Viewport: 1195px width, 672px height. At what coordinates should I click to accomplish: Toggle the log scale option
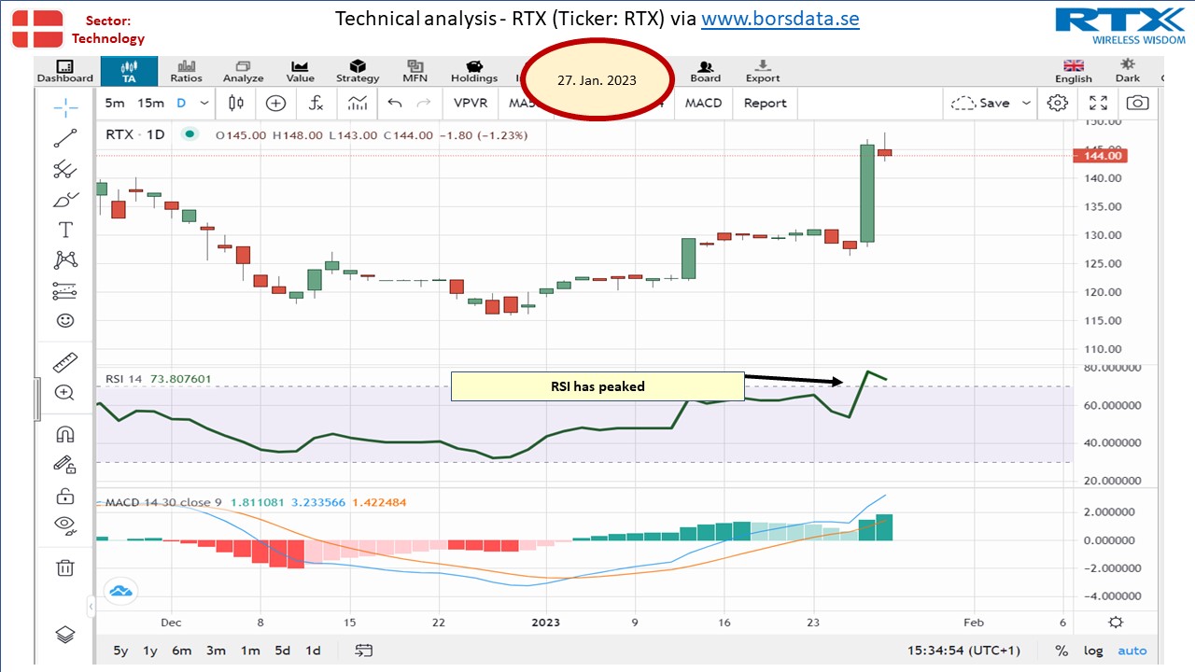1092,651
